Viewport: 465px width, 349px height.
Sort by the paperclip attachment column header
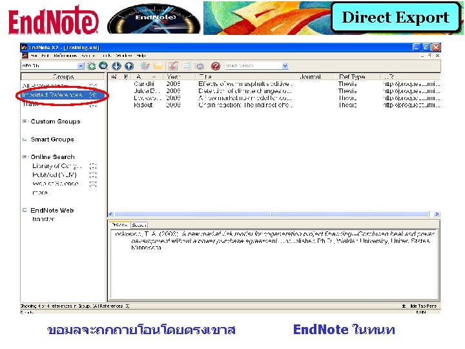pyautogui.click(x=126, y=77)
